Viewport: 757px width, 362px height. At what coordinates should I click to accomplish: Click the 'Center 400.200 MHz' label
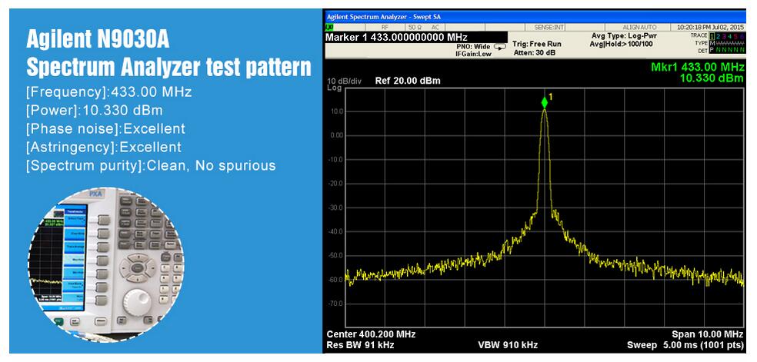371,334
